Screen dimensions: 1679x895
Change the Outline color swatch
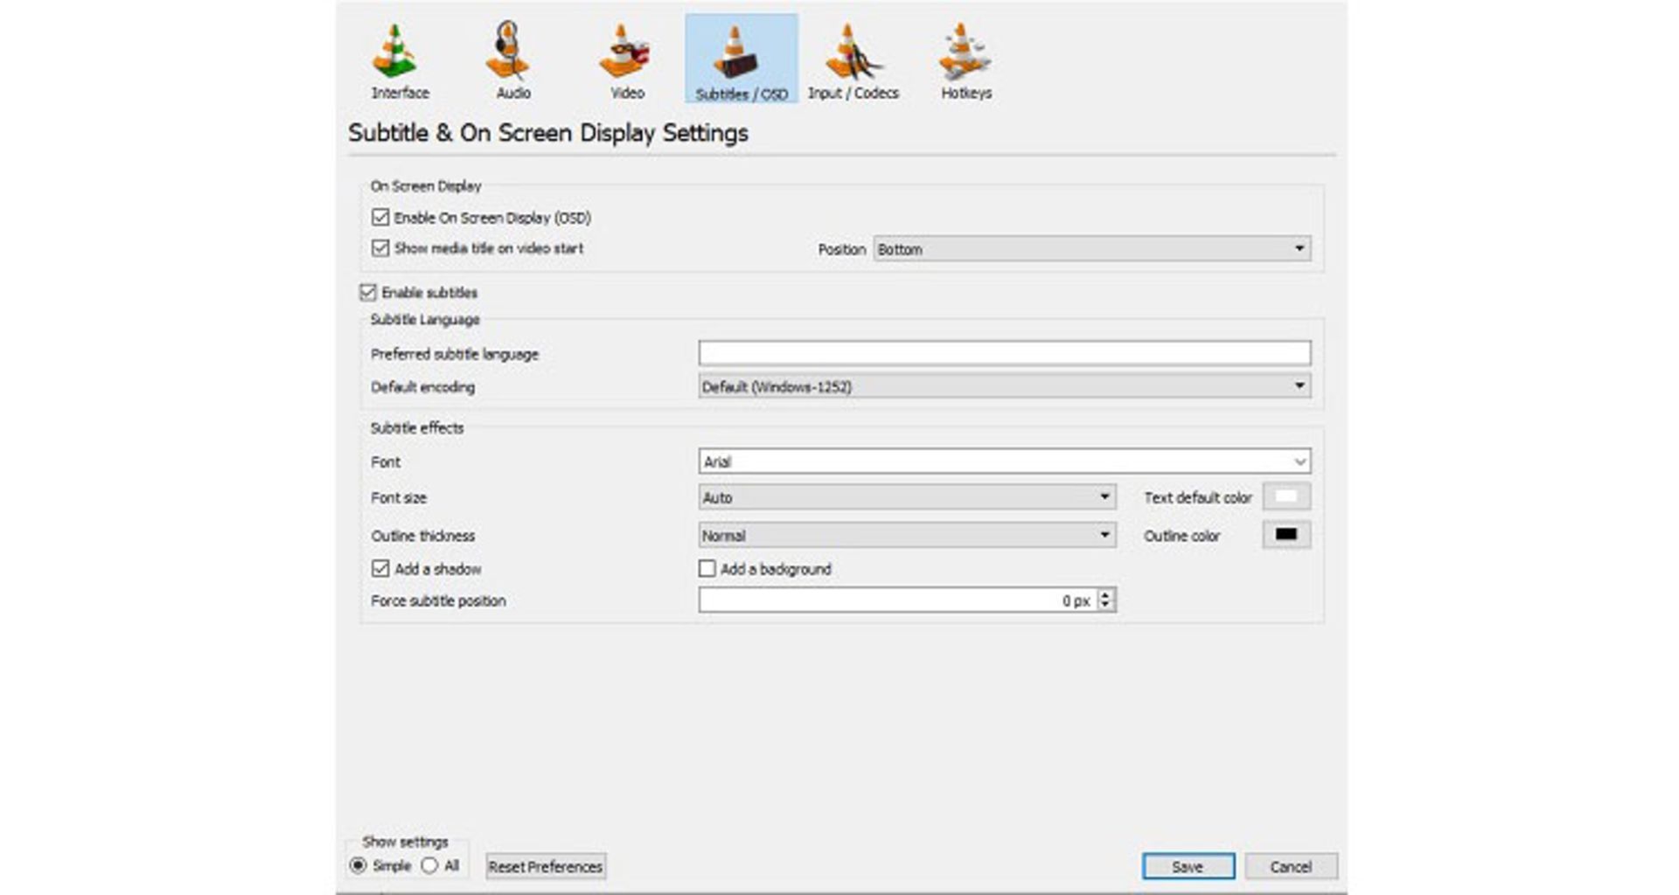click(x=1285, y=535)
